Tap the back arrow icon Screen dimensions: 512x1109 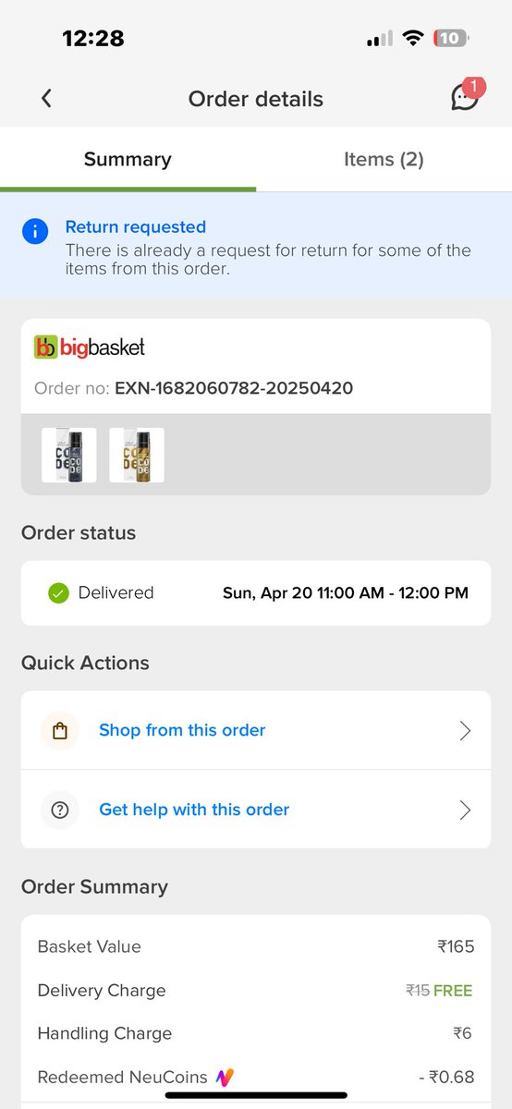tap(46, 98)
